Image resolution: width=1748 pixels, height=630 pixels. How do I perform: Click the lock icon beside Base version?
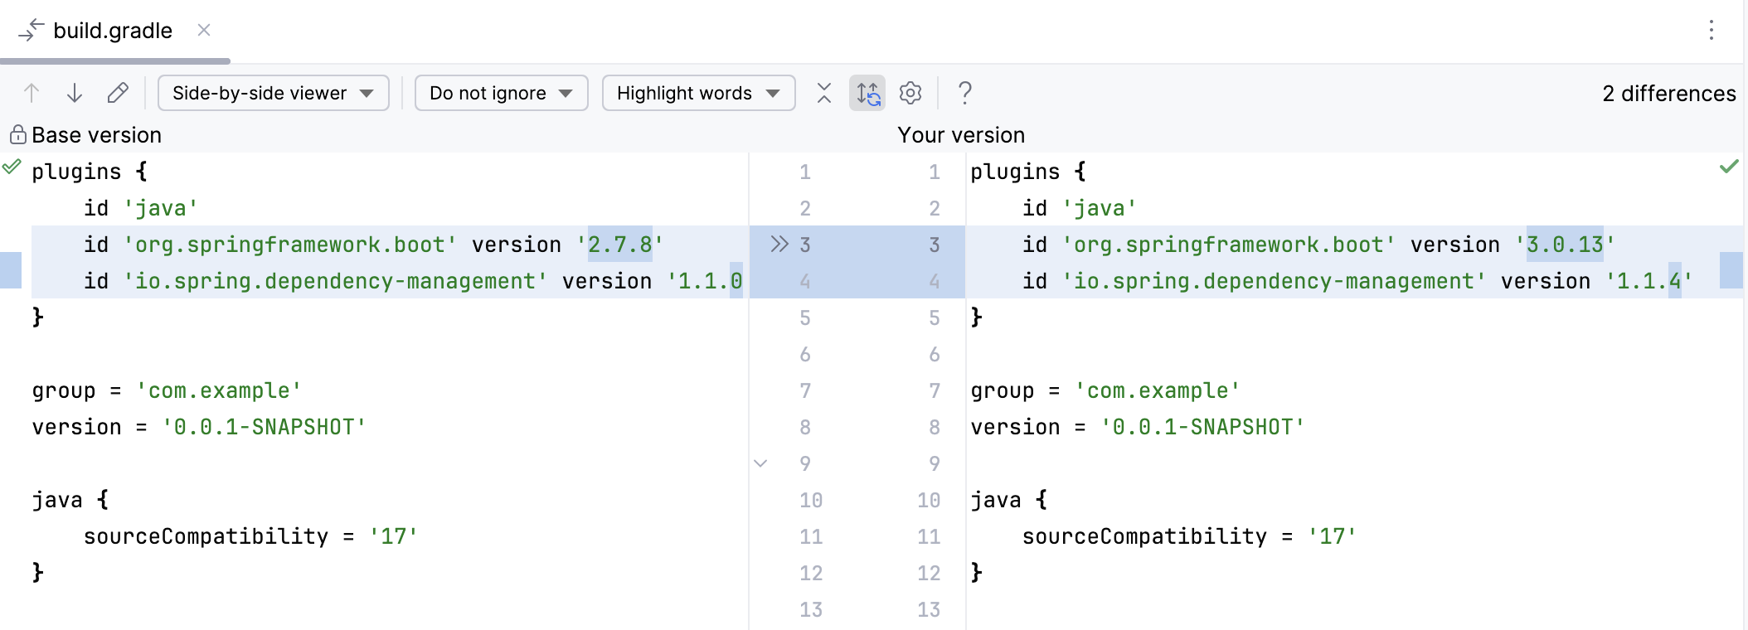pyautogui.click(x=17, y=135)
